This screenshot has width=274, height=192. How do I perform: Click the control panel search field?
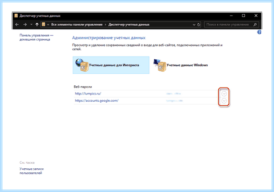pyautogui.click(x=232, y=25)
